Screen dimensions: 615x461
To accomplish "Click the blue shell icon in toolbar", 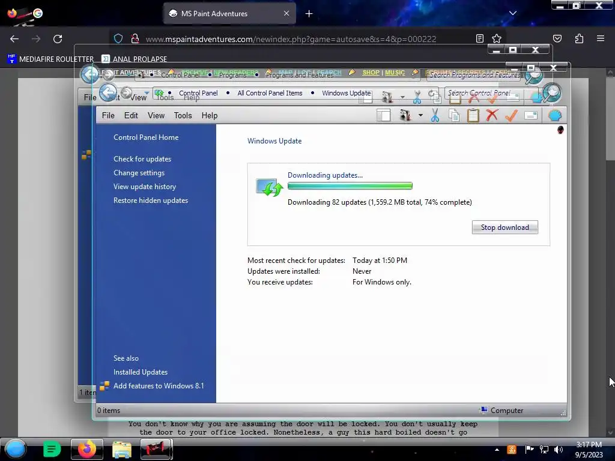I will (x=554, y=116).
